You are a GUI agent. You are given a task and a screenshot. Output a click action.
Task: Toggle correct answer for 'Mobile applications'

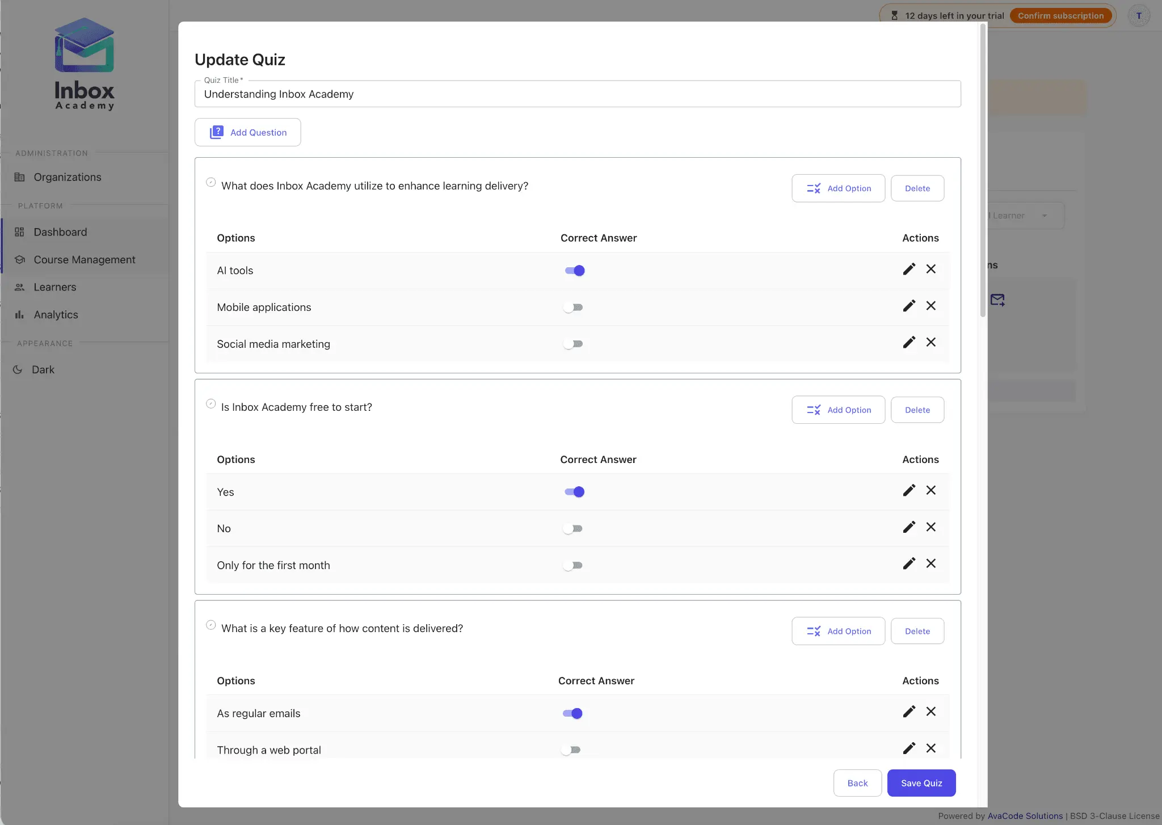coord(573,308)
